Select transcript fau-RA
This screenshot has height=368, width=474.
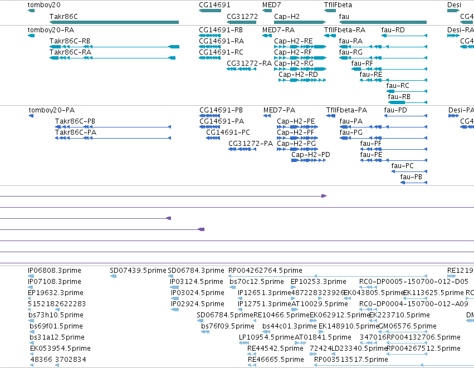point(383,47)
